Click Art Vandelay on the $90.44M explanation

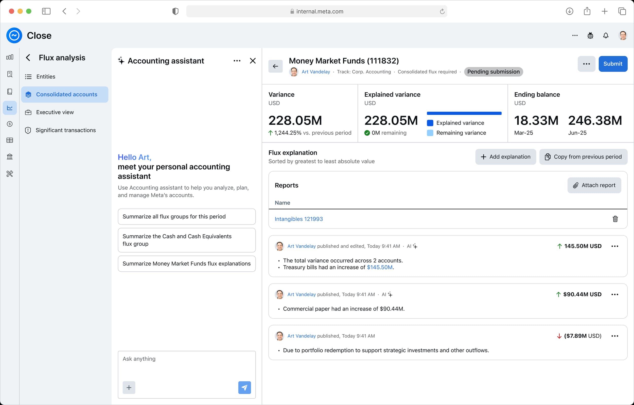[x=302, y=294]
